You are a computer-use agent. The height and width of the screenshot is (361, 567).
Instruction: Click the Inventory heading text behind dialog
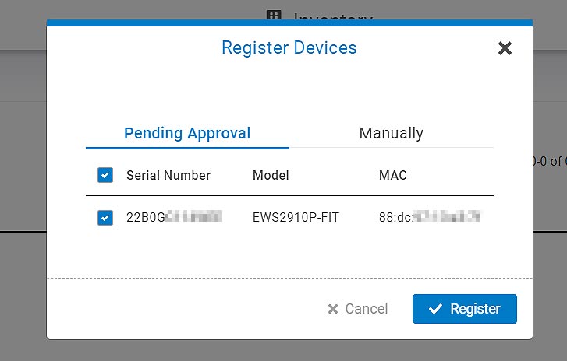pyautogui.click(x=333, y=16)
